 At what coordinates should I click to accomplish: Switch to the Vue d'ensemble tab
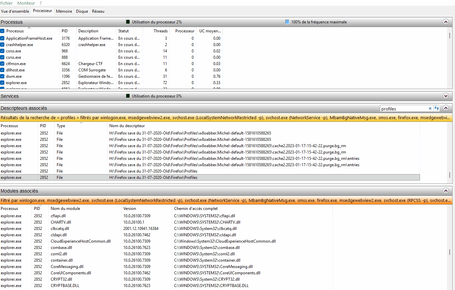click(x=15, y=11)
